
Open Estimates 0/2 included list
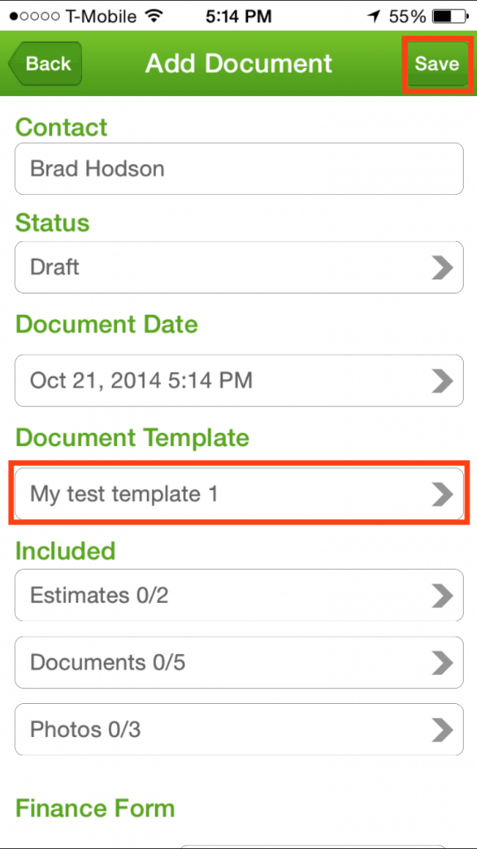click(x=239, y=595)
